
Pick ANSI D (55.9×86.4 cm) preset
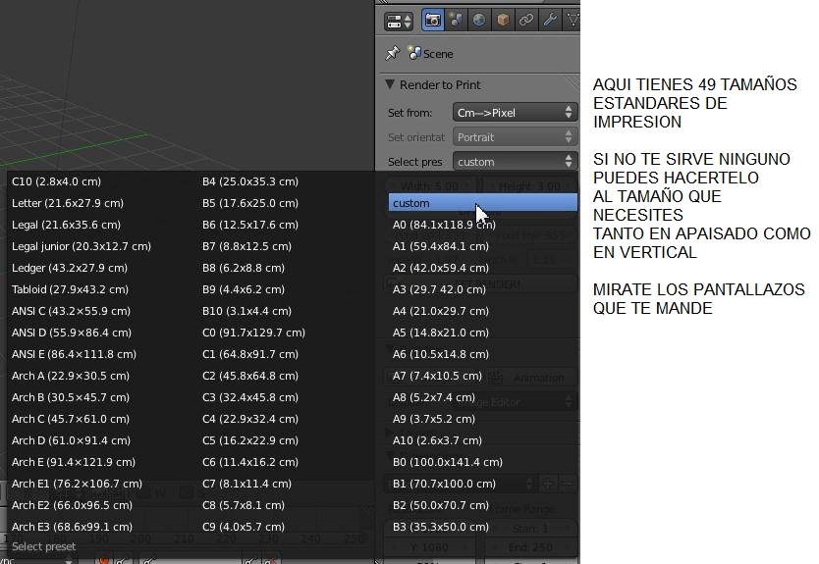click(72, 333)
